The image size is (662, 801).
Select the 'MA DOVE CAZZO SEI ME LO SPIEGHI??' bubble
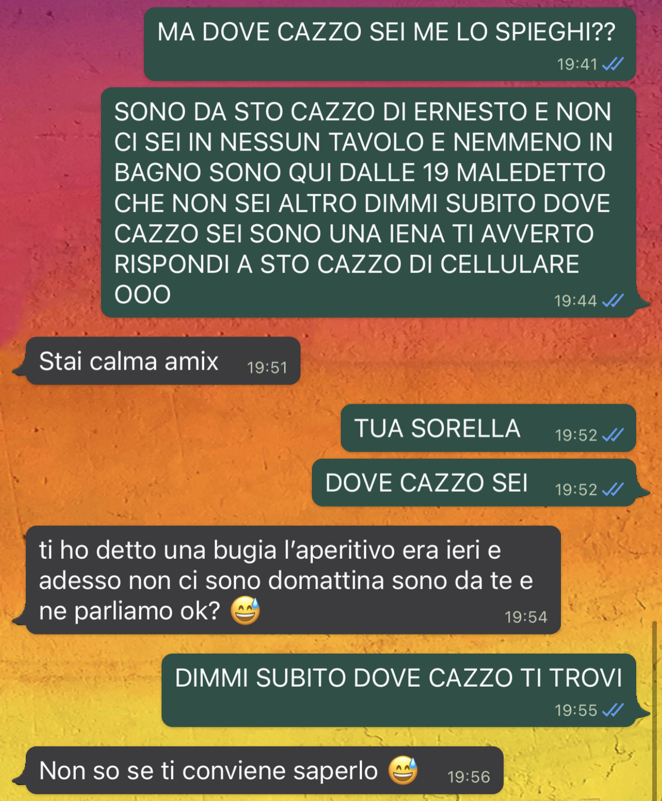click(390, 44)
